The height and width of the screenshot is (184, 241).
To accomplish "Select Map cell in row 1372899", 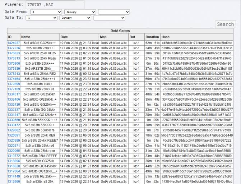I will [113, 84].
